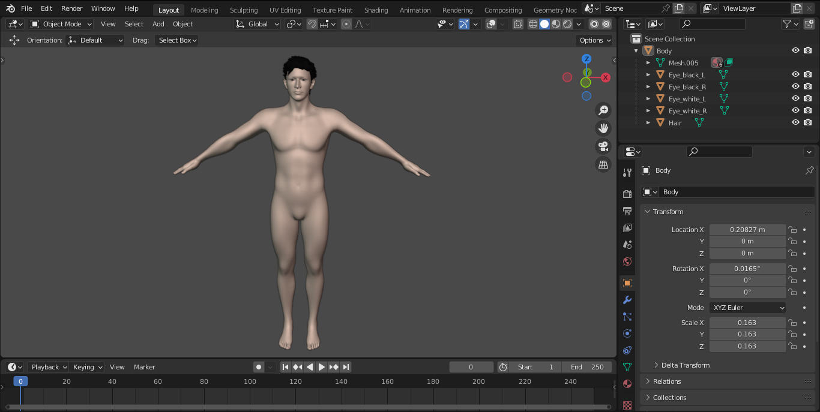This screenshot has width=820, height=412.
Task: Click the pin icon in Properties header
Action: (809, 170)
